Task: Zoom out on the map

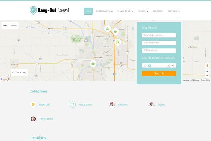Action: click(x=207, y=75)
